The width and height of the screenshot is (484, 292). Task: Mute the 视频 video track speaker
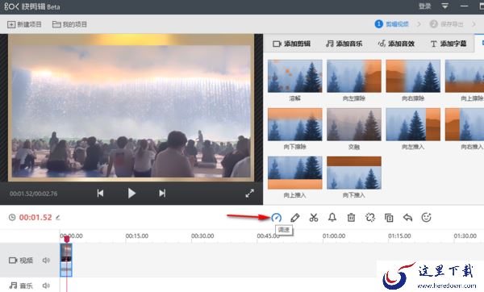point(46,261)
